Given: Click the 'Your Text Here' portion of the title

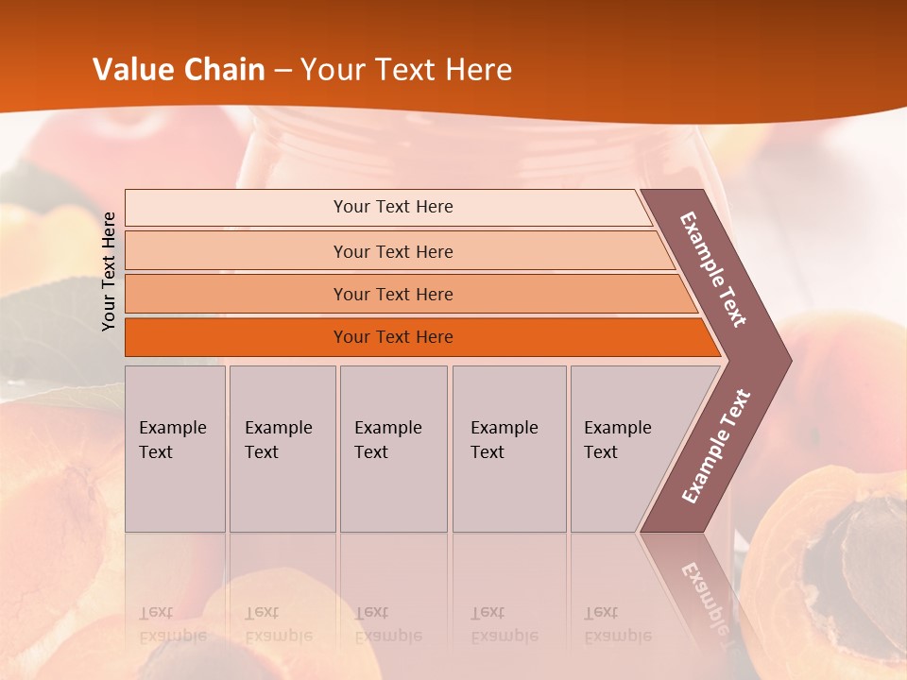Looking at the screenshot, I should coord(406,70).
